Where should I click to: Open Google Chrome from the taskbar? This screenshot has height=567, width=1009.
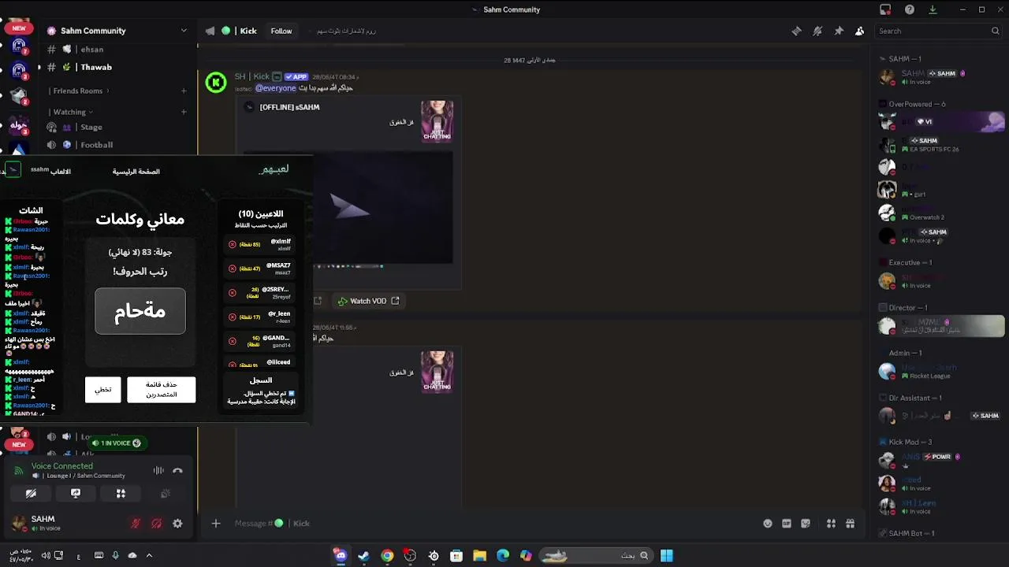[387, 556]
